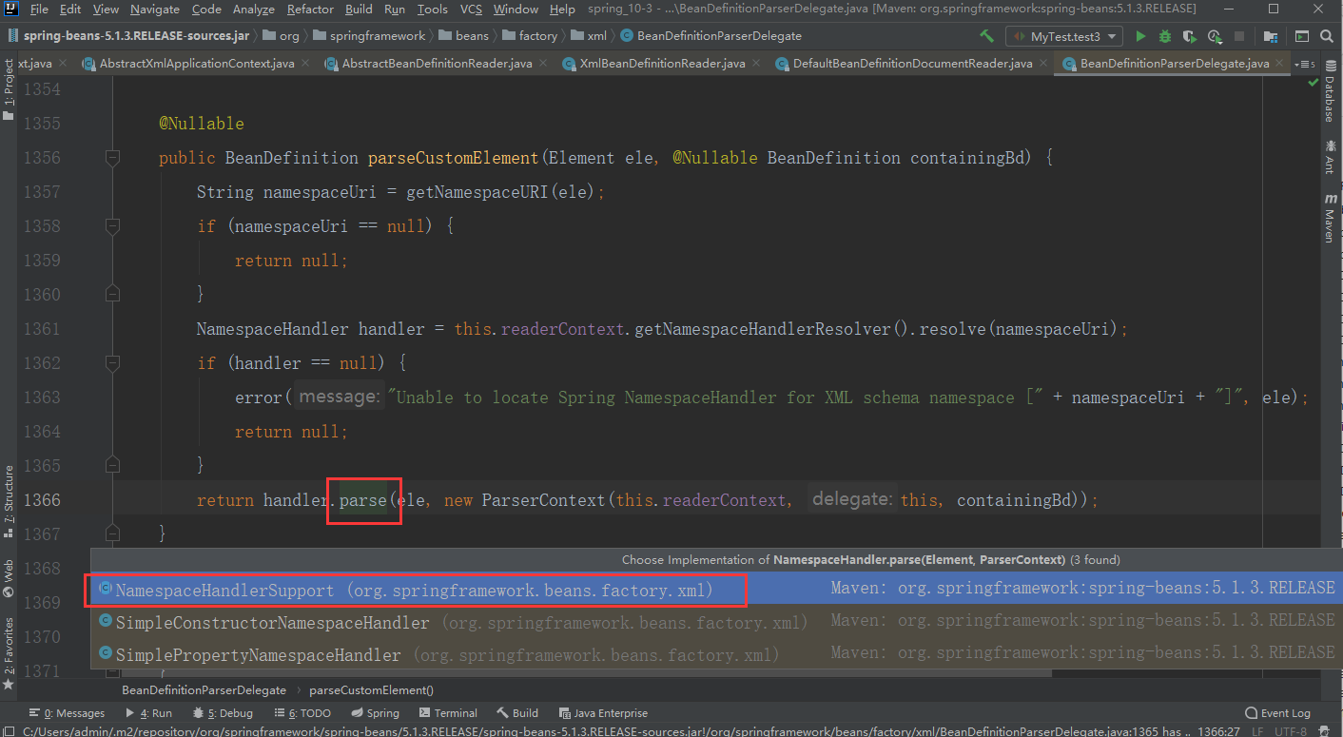Click the LF line separator indicator
Screen dimensions: 1343x737
click(1259, 731)
